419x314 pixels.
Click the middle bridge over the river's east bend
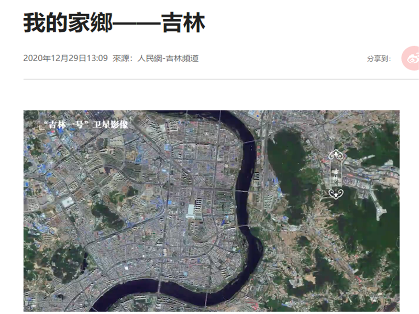[242, 191]
